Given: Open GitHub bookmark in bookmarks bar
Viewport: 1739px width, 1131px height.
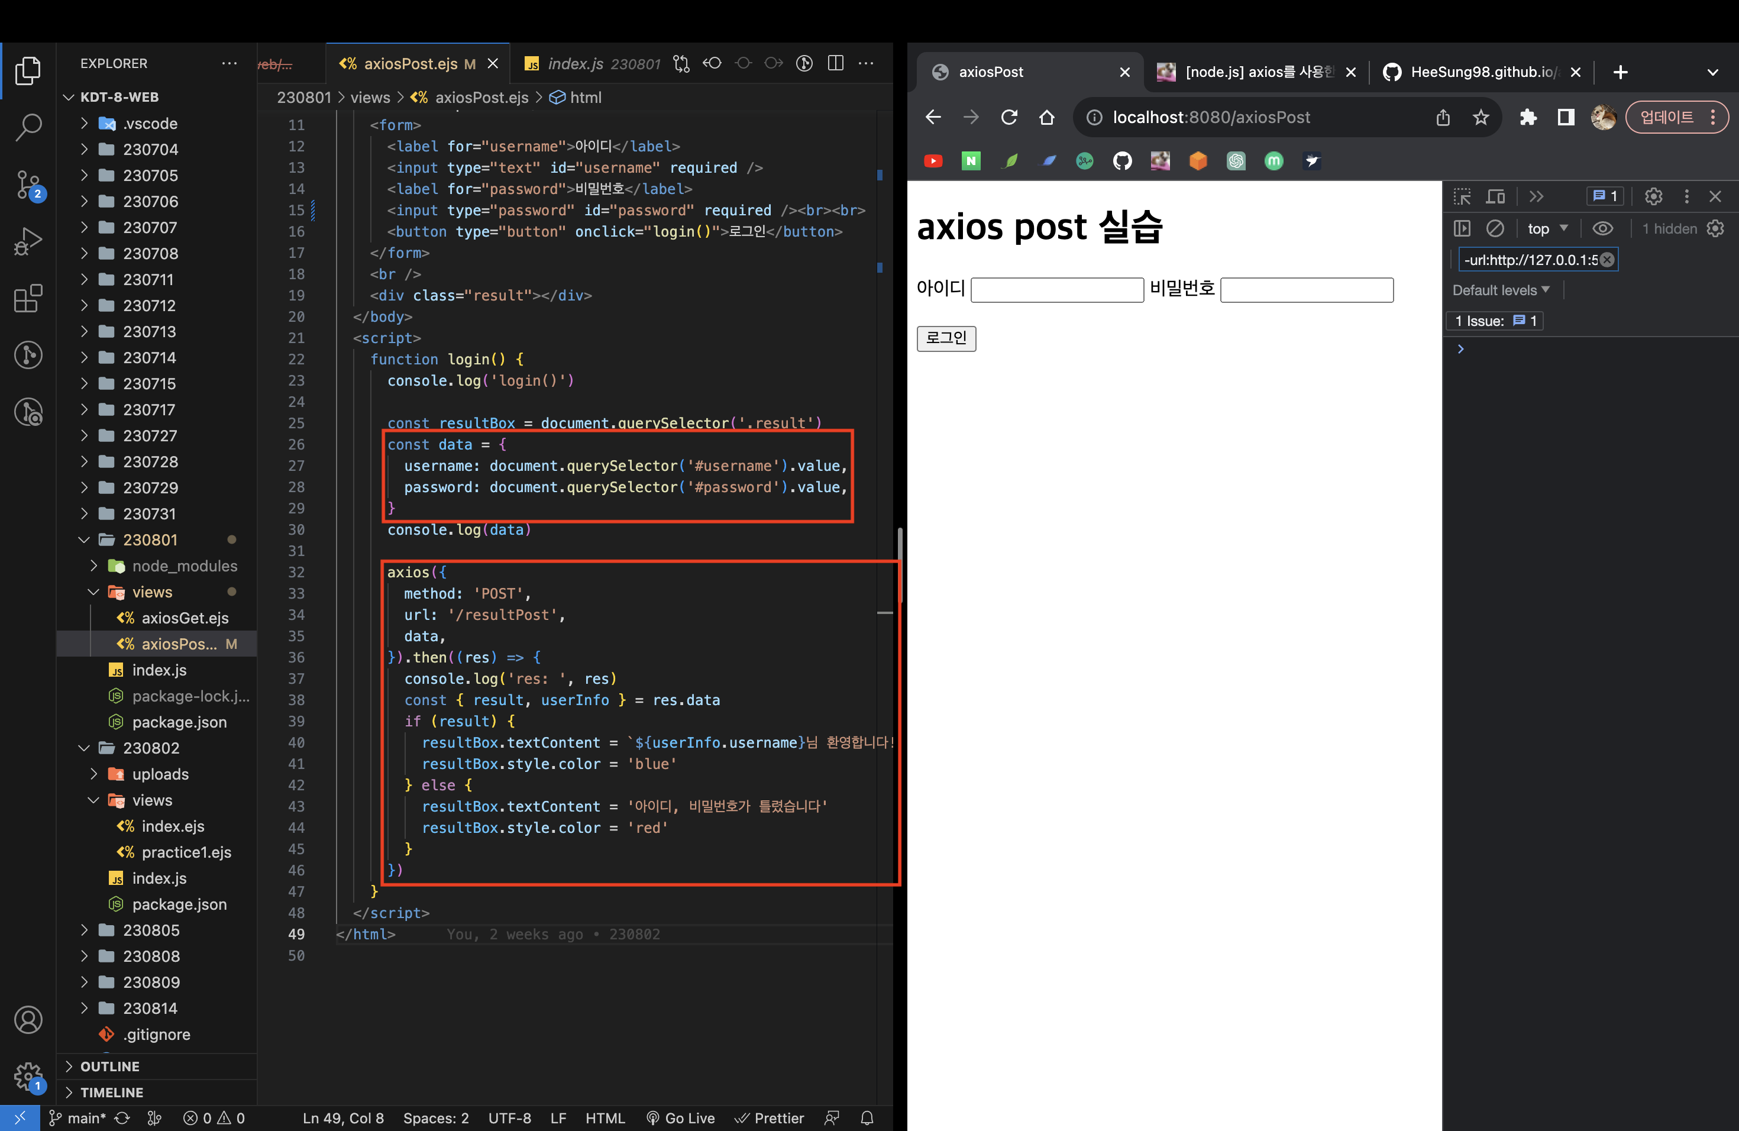Looking at the screenshot, I should click(1122, 161).
